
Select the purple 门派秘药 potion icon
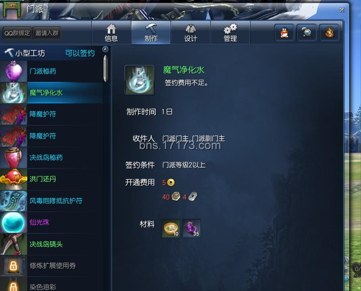[x=14, y=71]
